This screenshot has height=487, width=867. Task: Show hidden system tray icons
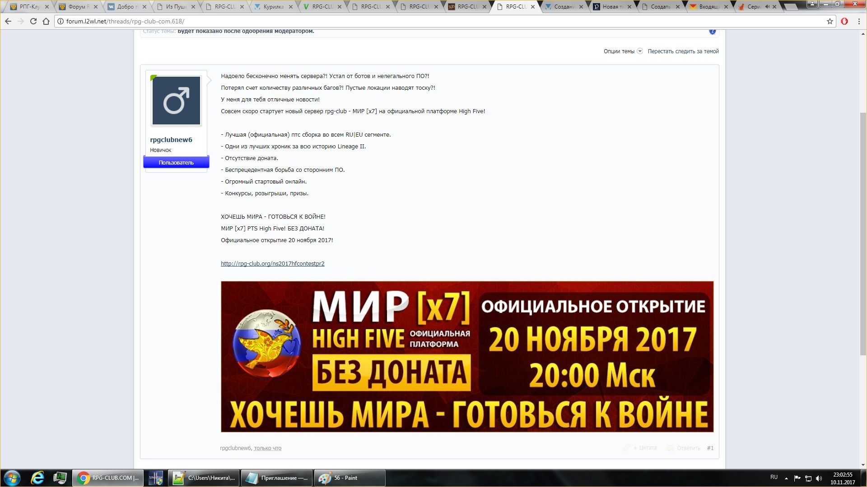pos(786,478)
